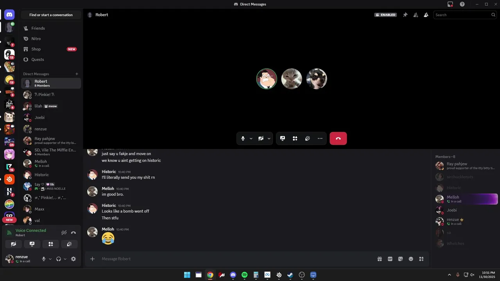
Task: Open User Settings gear
Action: tap(73, 259)
